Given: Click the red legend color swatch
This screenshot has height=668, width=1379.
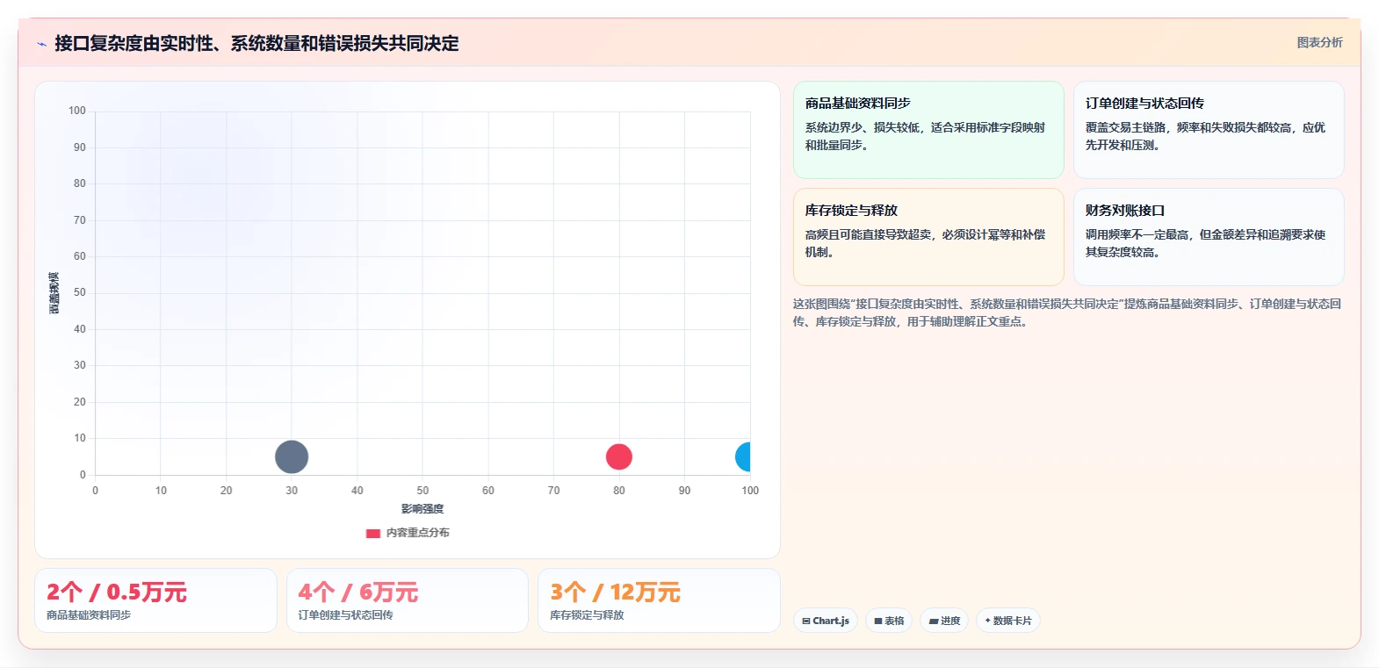Looking at the screenshot, I should (373, 533).
